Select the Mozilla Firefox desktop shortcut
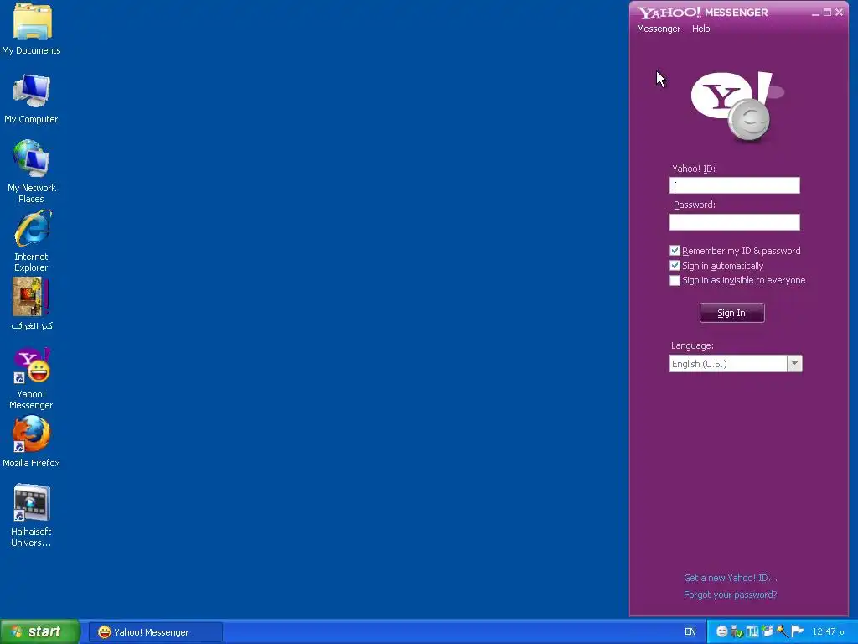This screenshot has width=858, height=644. 31,441
